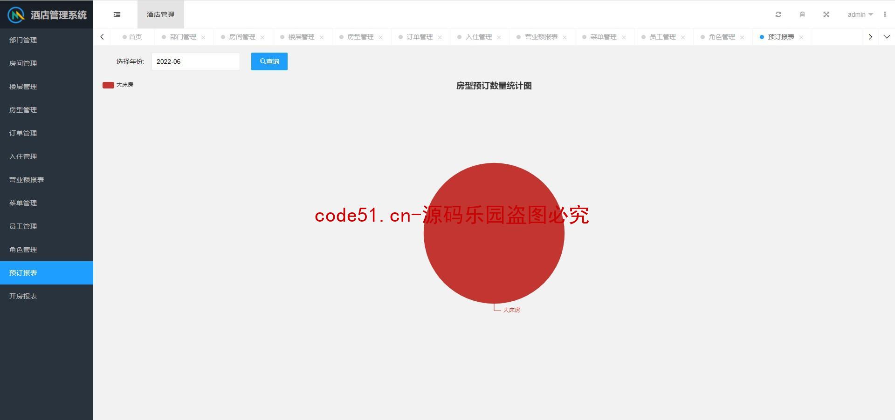Open the vertical dots more menu
The width and height of the screenshot is (895, 420).
click(885, 14)
